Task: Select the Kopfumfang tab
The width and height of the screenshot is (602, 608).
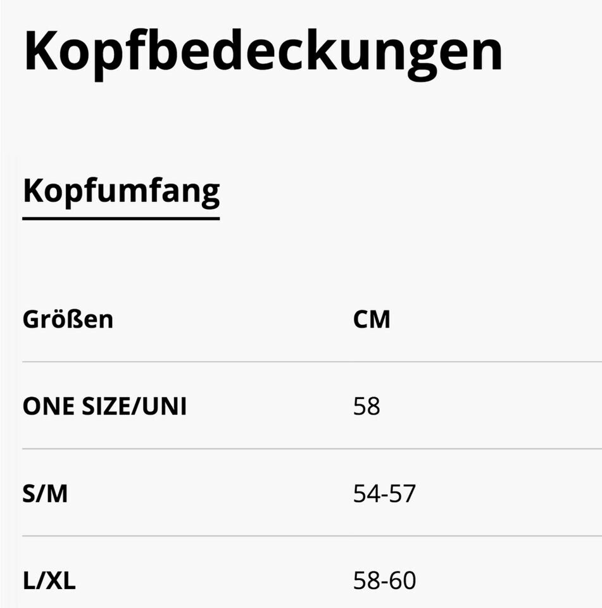Action: [x=121, y=190]
